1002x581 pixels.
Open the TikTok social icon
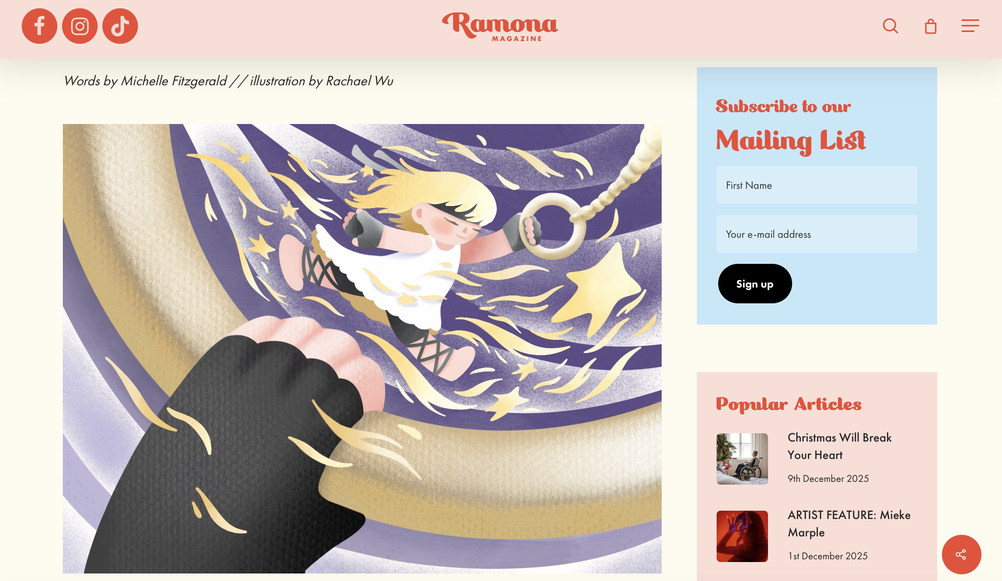point(120,26)
